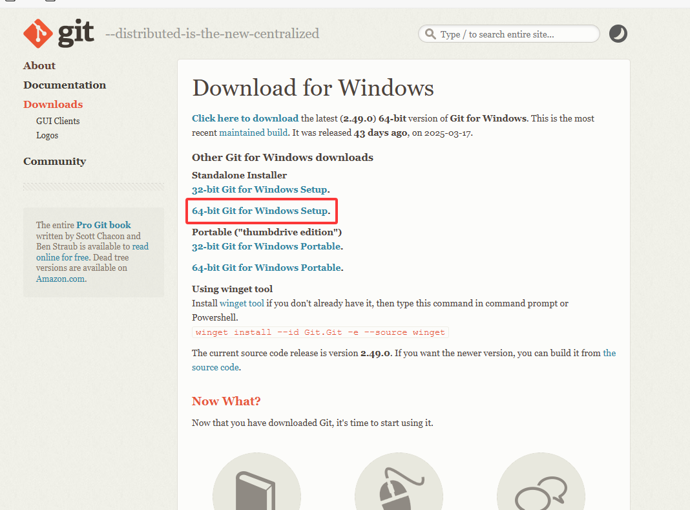Click 'Other Git for Windows downloads' heading
The height and width of the screenshot is (510, 690).
[282, 158]
